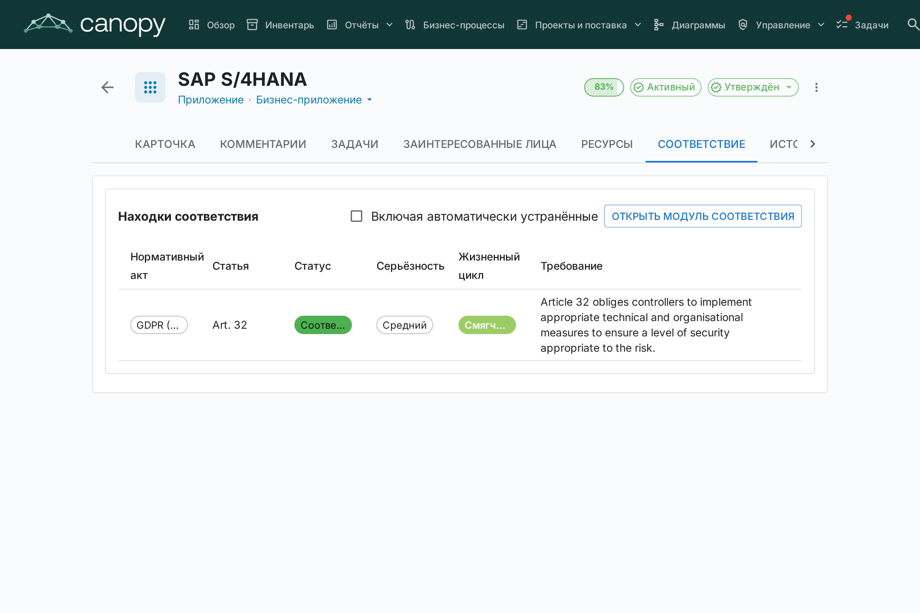
Task: Open the Обзор dashboard icon
Action: click(194, 25)
